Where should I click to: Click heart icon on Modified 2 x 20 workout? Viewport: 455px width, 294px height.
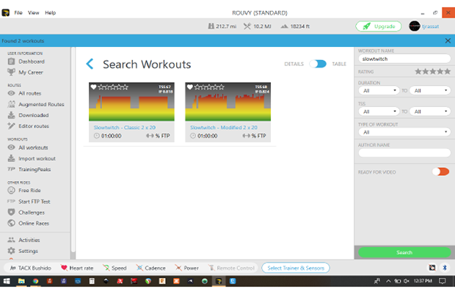pos(189,87)
